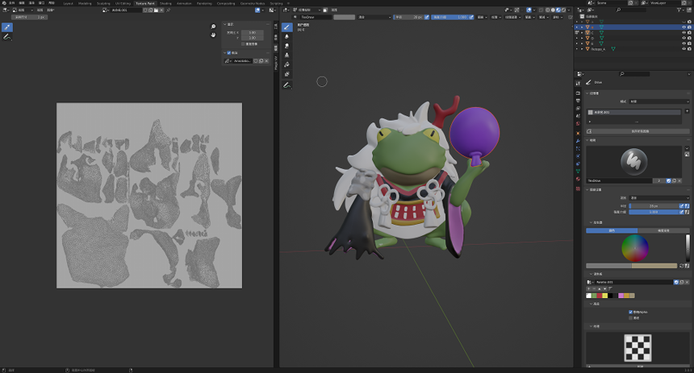Toggle the repeat image checkbox under display
The width and height of the screenshot is (694, 373).
click(x=243, y=44)
